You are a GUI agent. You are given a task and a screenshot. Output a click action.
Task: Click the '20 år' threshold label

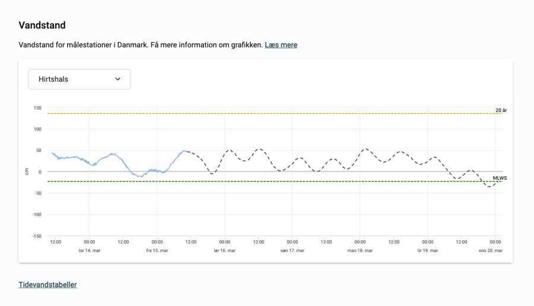[x=501, y=110]
